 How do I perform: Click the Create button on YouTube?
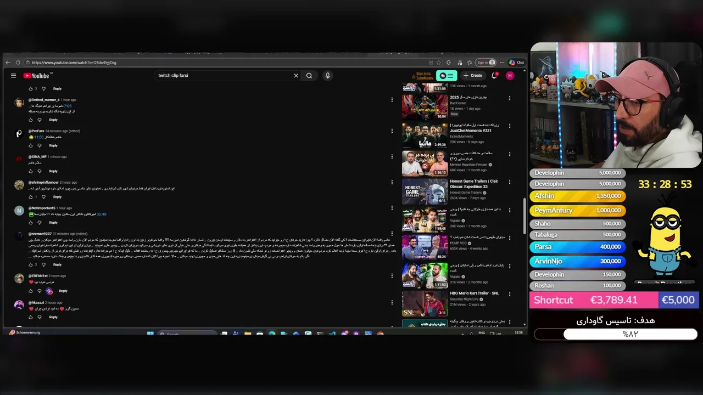473,76
